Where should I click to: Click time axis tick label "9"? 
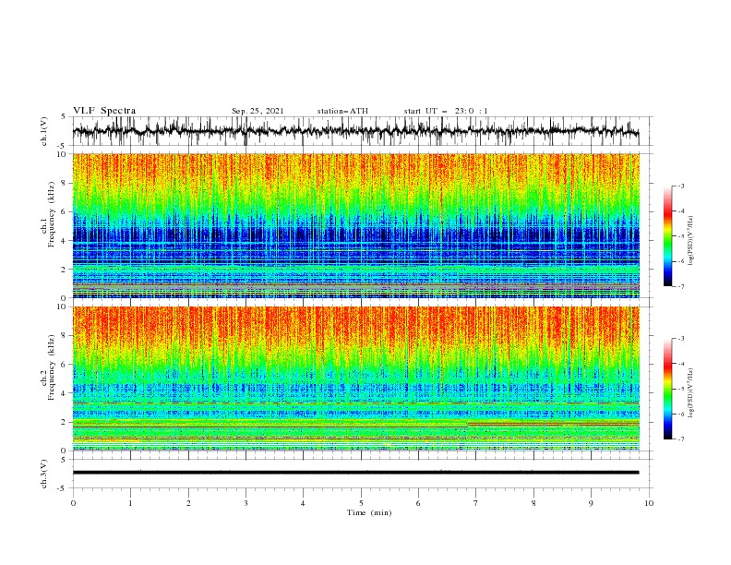click(591, 503)
